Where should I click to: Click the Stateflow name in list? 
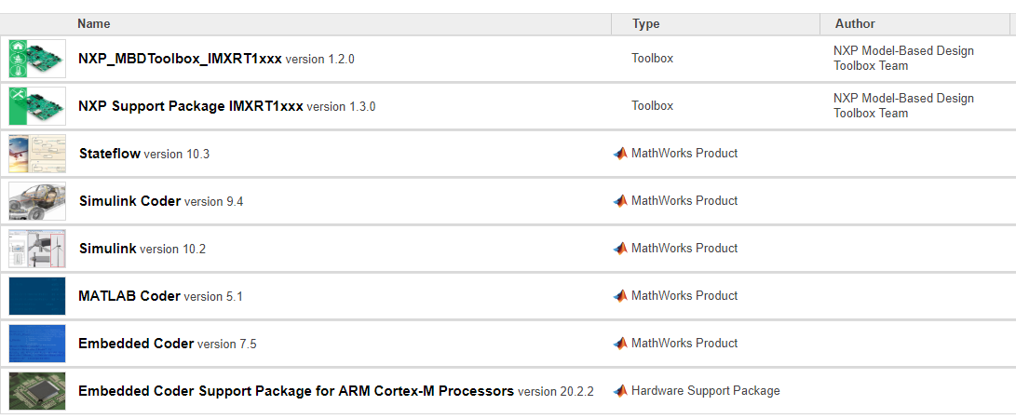[109, 154]
